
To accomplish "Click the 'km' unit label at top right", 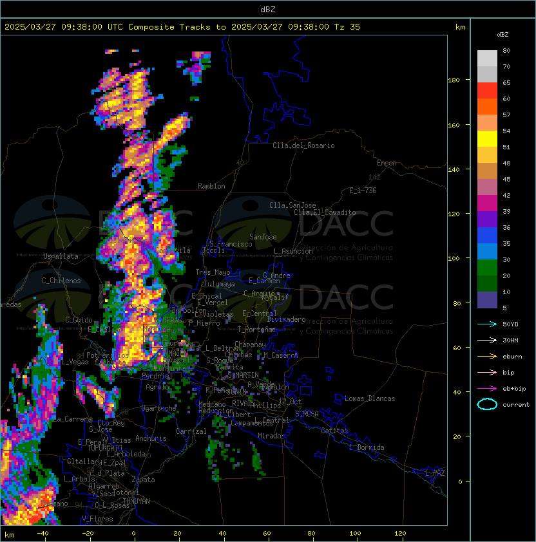I will (x=460, y=27).
